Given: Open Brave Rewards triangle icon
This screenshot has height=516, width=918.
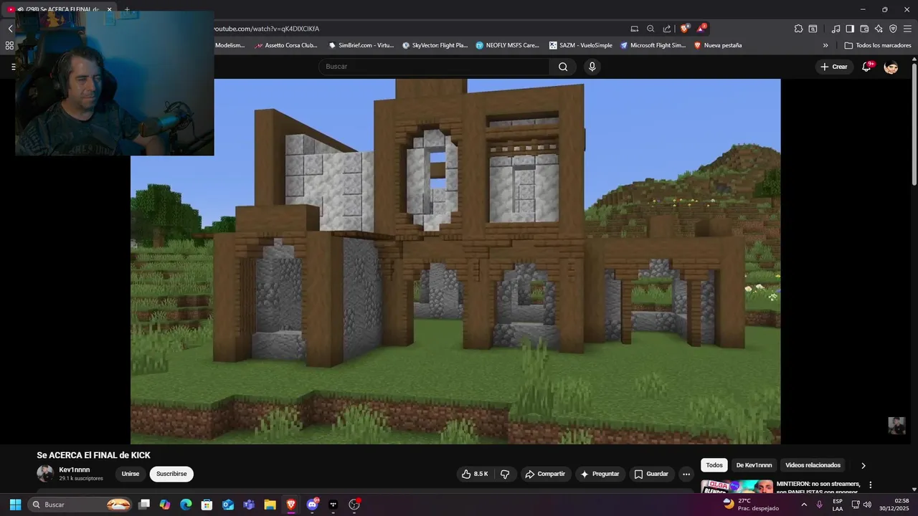Looking at the screenshot, I should (x=701, y=29).
